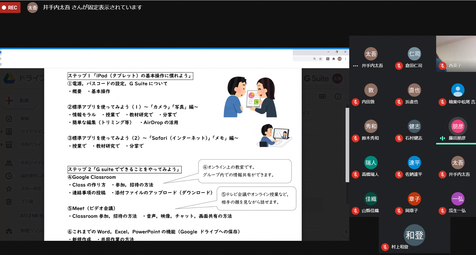The width and height of the screenshot is (476, 255).
Task: Click the 877.3 MB storage usage text
Action: pos(32,216)
